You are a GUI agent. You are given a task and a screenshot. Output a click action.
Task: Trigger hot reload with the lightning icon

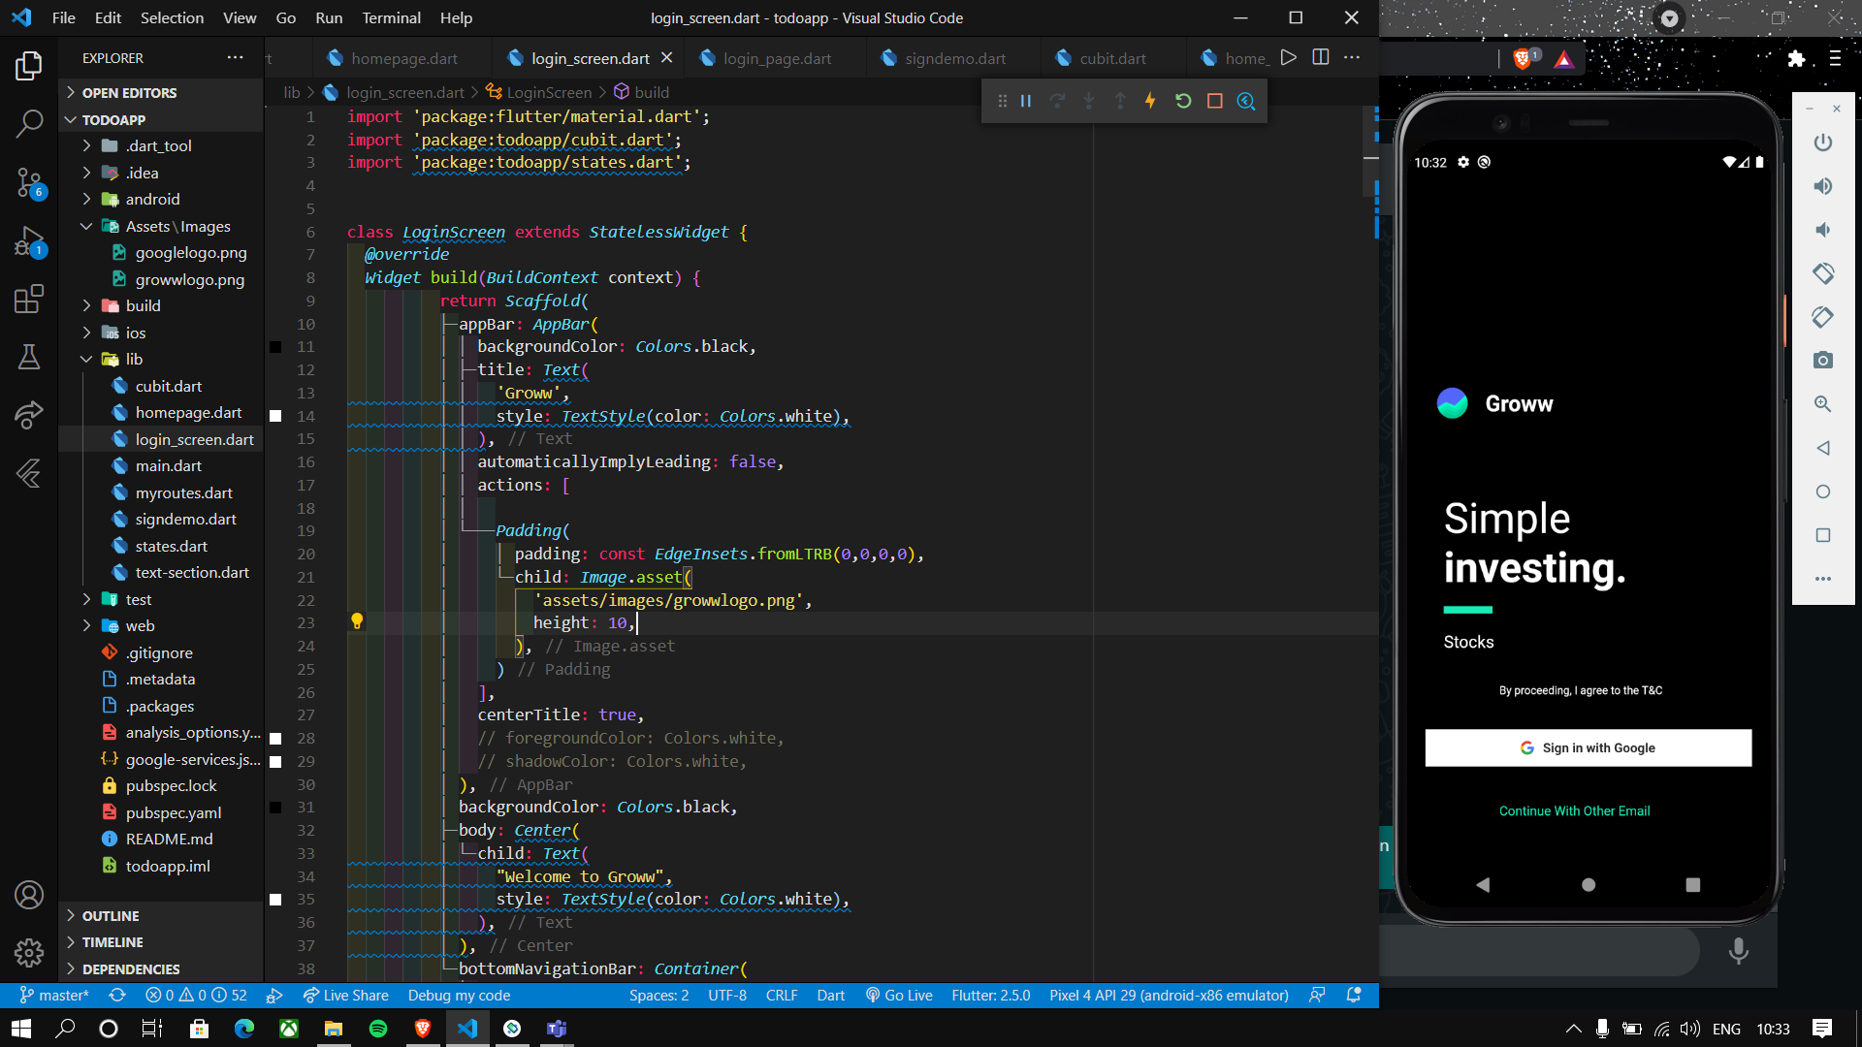click(1151, 101)
